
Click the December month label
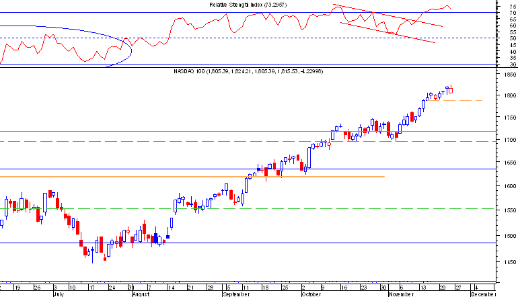pyautogui.click(x=483, y=294)
